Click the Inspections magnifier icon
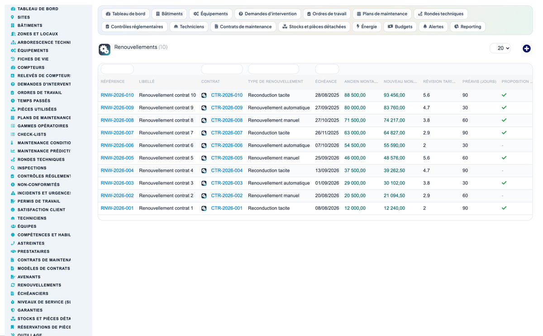The height and width of the screenshot is (336, 543). (x=13, y=168)
